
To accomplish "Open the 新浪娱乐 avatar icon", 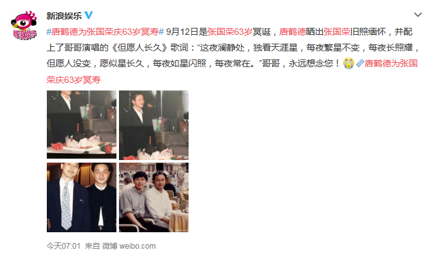I will (24, 25).
